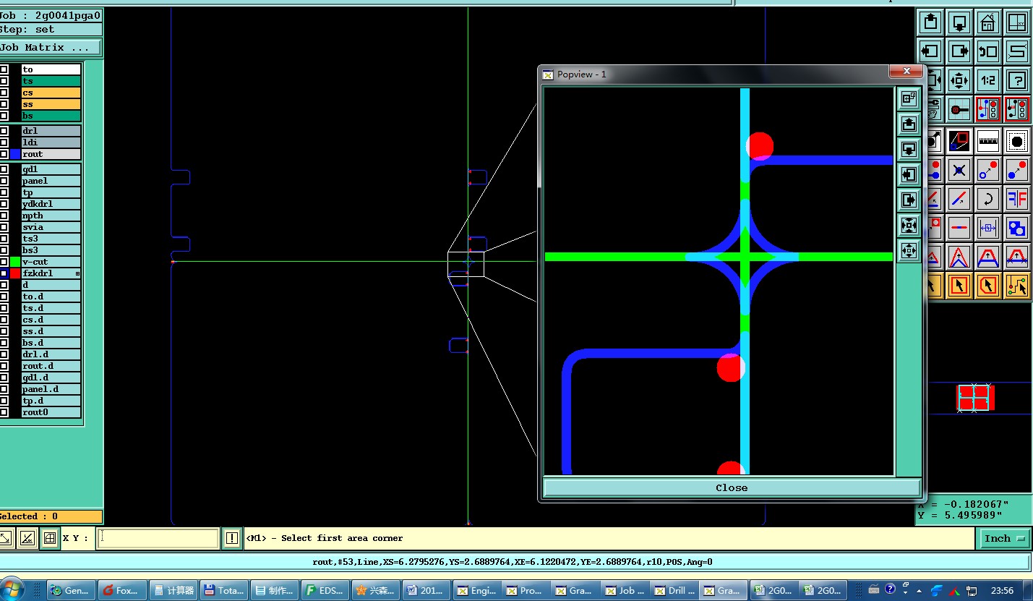Click the pan right icon in main toolbar

pos(959,51)
